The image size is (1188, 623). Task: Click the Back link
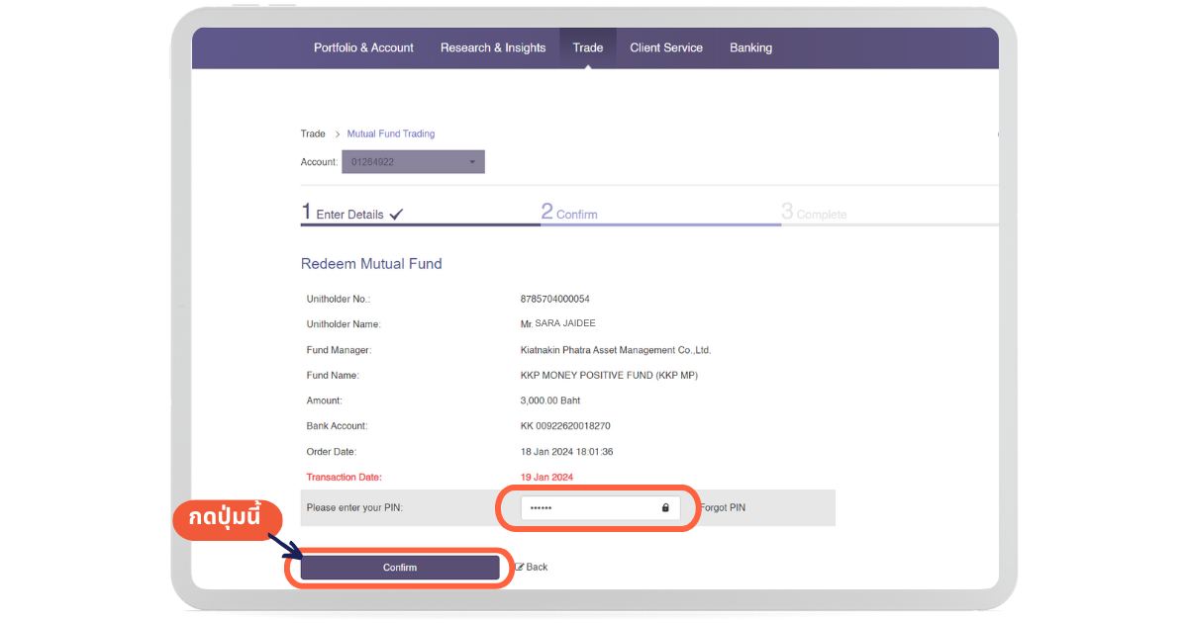(x=537, y=568)
